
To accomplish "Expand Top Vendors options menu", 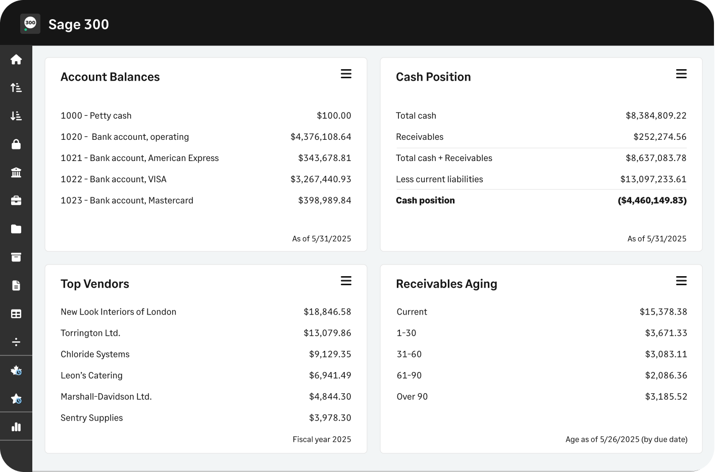I will pyautogui.click(x=346, y=281).
